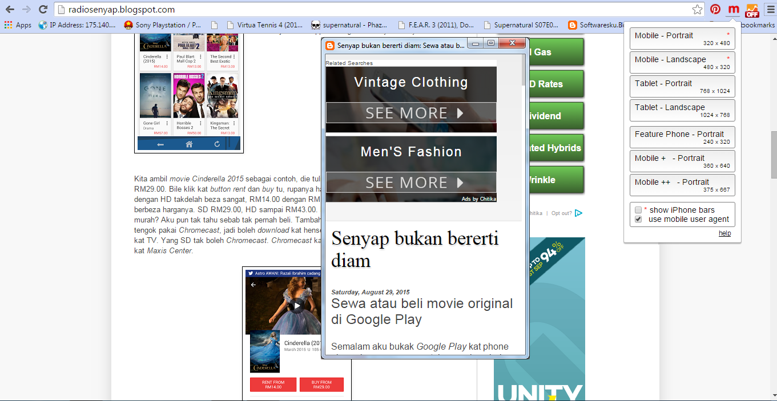The width and height of the screenshot is (777, 401).
Task: Select Tablet - Portrait 768 x 1024
Action: [682, 87]
